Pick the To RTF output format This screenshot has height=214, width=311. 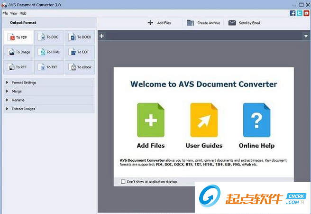[18, 67]
